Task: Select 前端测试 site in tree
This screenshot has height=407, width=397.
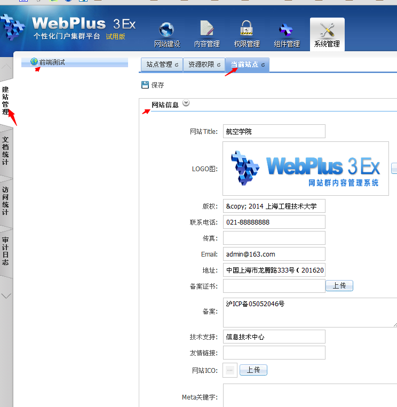Action: point(52,62)
